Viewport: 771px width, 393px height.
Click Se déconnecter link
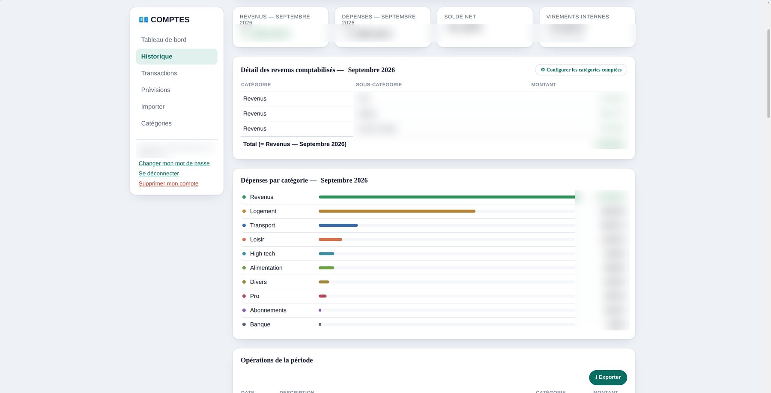158,174
